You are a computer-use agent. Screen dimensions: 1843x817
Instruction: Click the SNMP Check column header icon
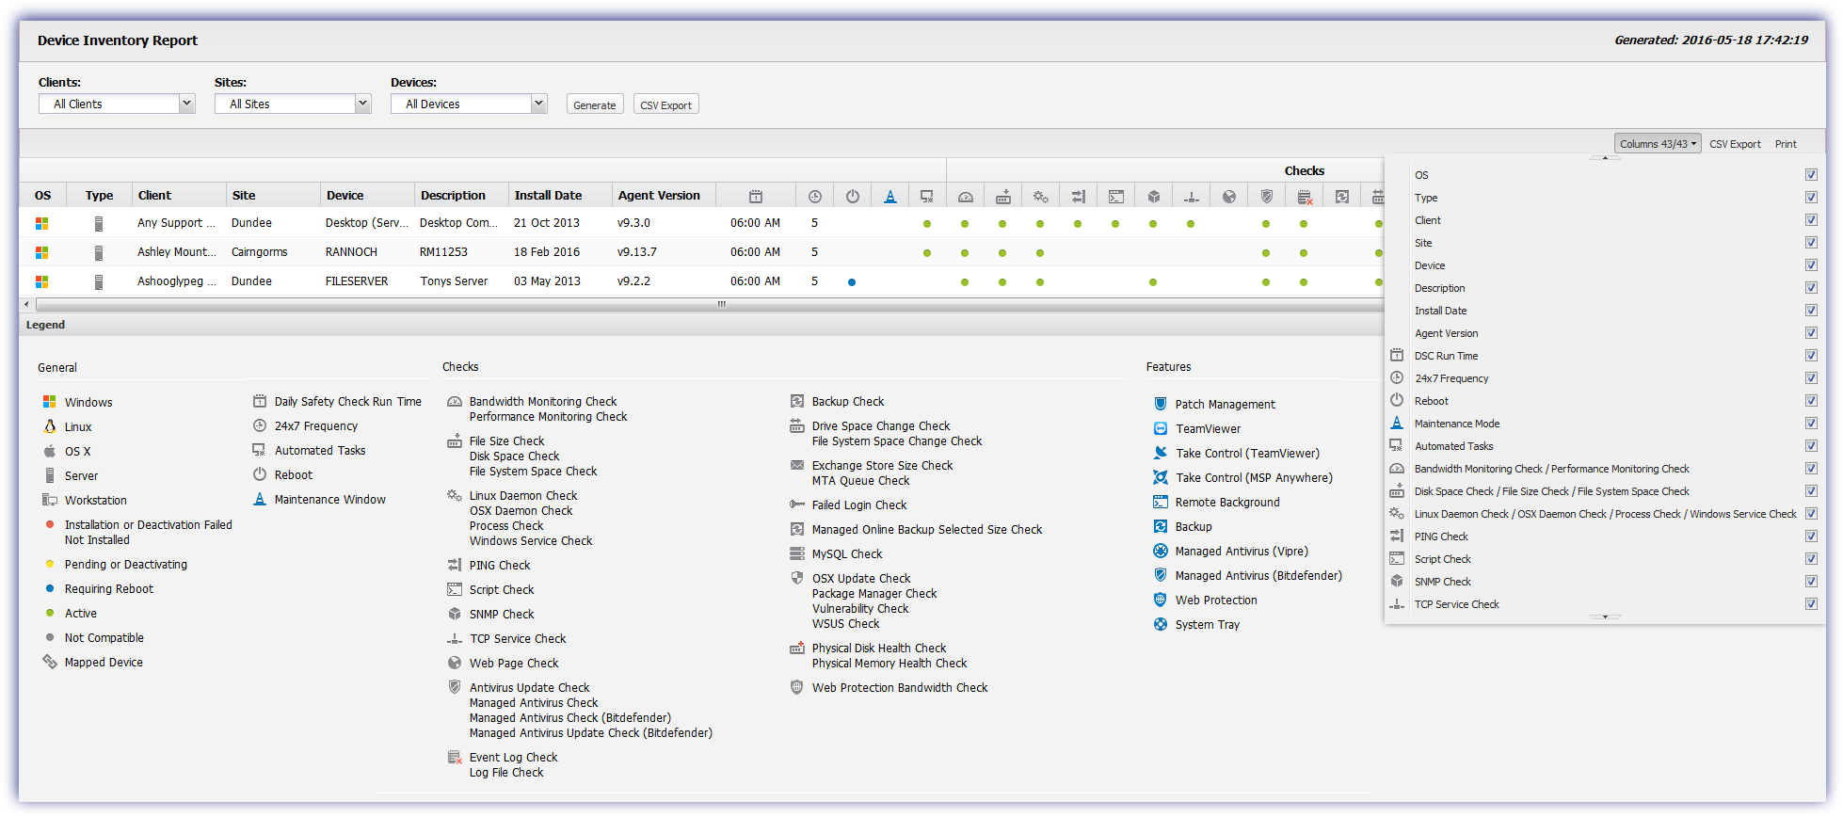point(1153,197)
